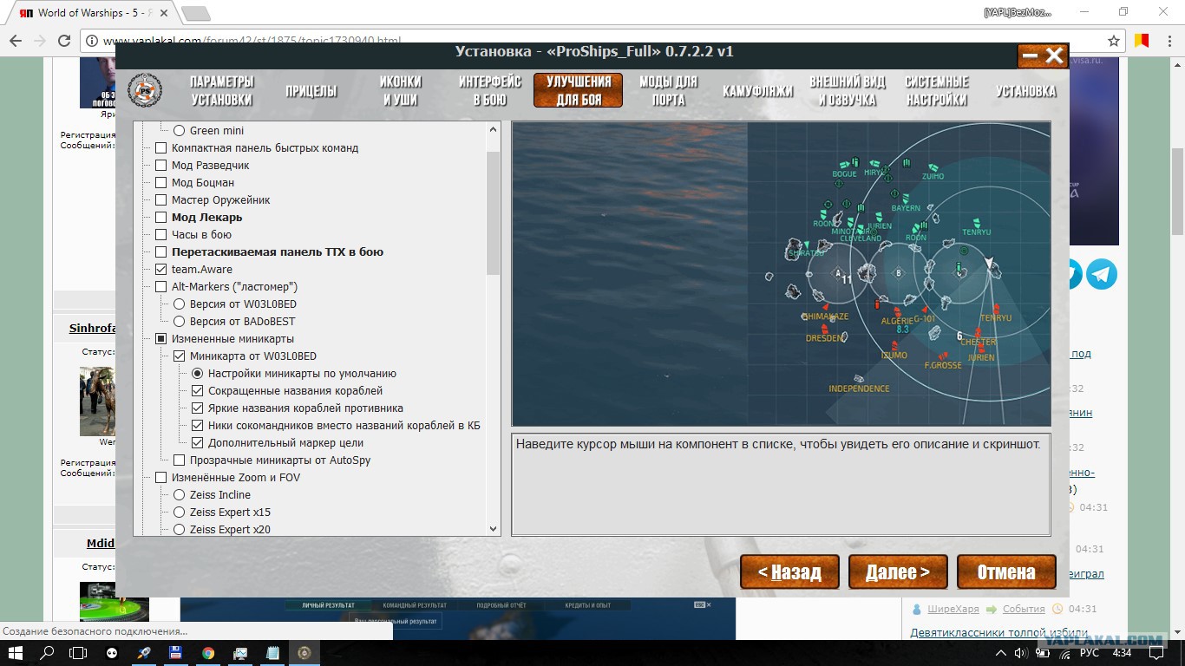Screen dimensions: 1185x666
Task: Open Task View icon in taskbar
Action: pyautogui.click(x=78, y=652)
